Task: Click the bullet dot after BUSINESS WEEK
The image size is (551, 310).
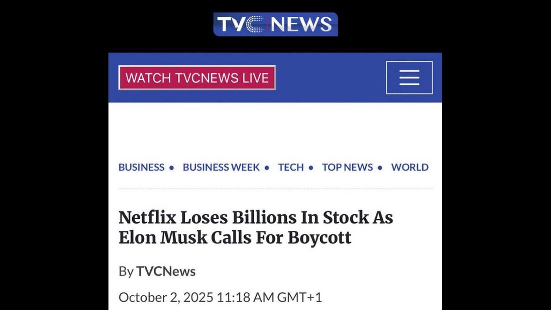Action: tap(267, 167)
